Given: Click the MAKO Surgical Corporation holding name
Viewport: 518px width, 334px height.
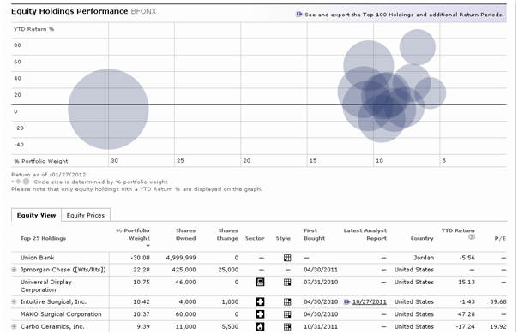Looking at the screenshot, I should (61, 314).
